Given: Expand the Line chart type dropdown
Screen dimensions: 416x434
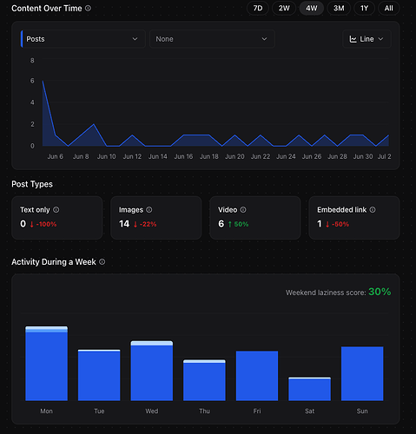Looking at the screenshot, I should pyautogui.click(x=366, y=39).
